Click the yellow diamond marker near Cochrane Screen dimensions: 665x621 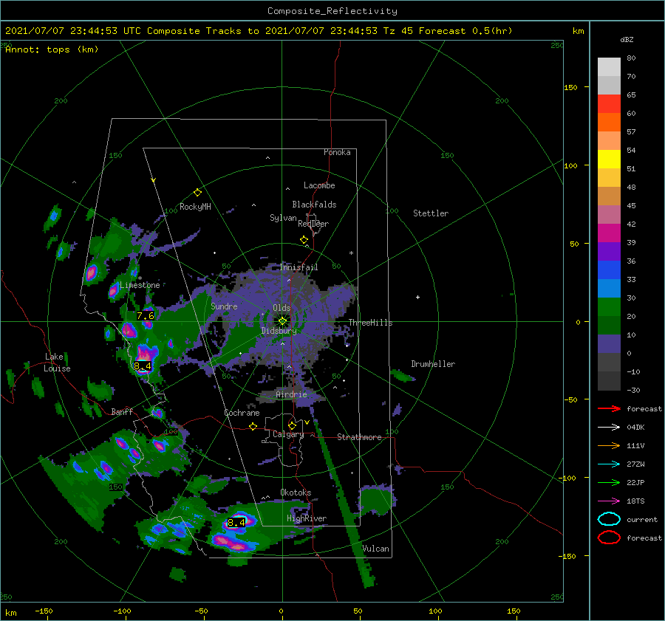(253, 426)
